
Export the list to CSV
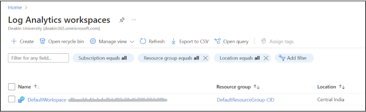(190, 42)
